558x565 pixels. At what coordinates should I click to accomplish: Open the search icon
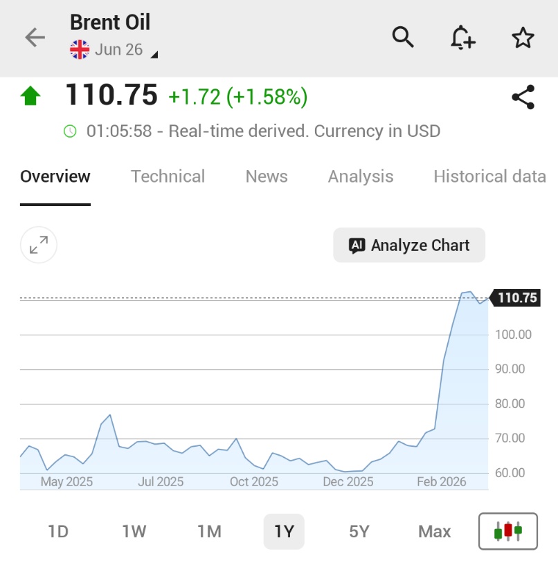pos(403,38)
